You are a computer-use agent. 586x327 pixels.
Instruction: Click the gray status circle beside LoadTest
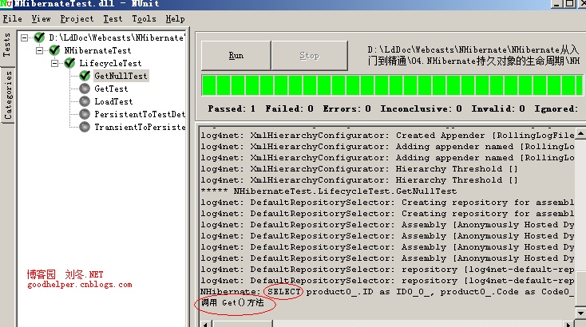[x=85, y=101]
